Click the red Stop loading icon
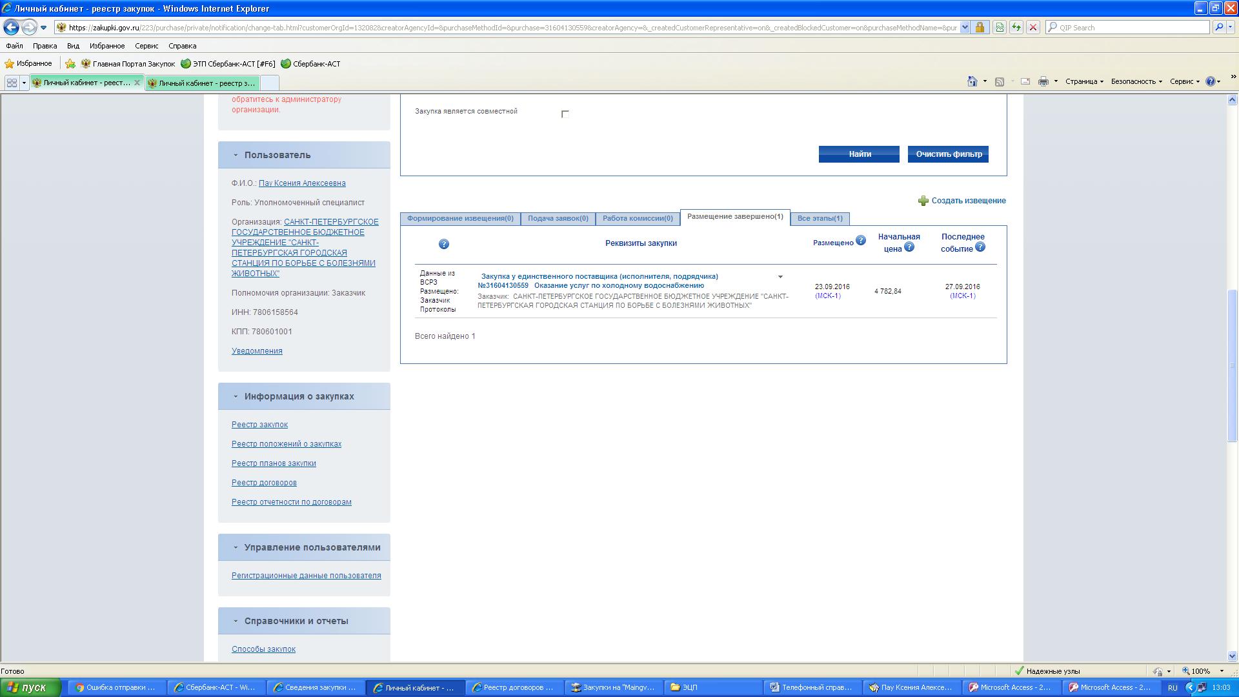Image resolution: width=1239 pixels, height=697 pixels. (1032, 28)
